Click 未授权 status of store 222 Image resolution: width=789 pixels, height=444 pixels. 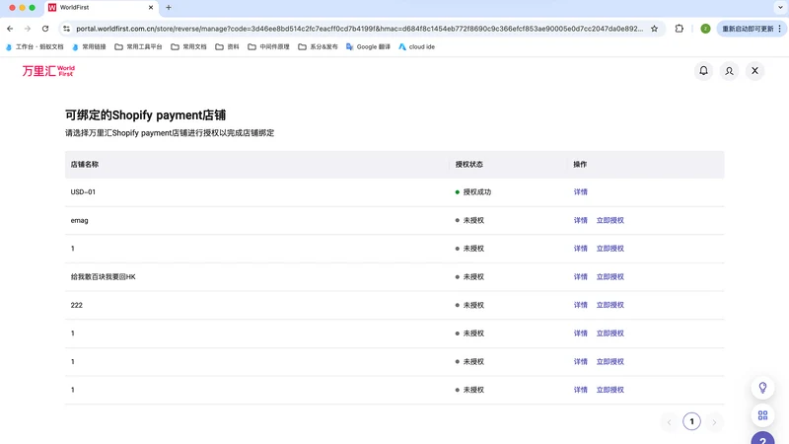(469, 305)
